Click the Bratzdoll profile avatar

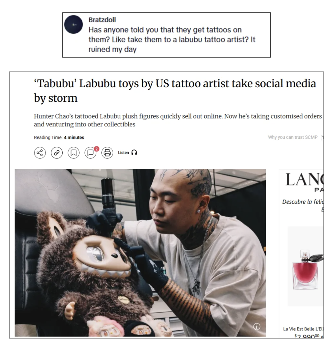(74, 24)
